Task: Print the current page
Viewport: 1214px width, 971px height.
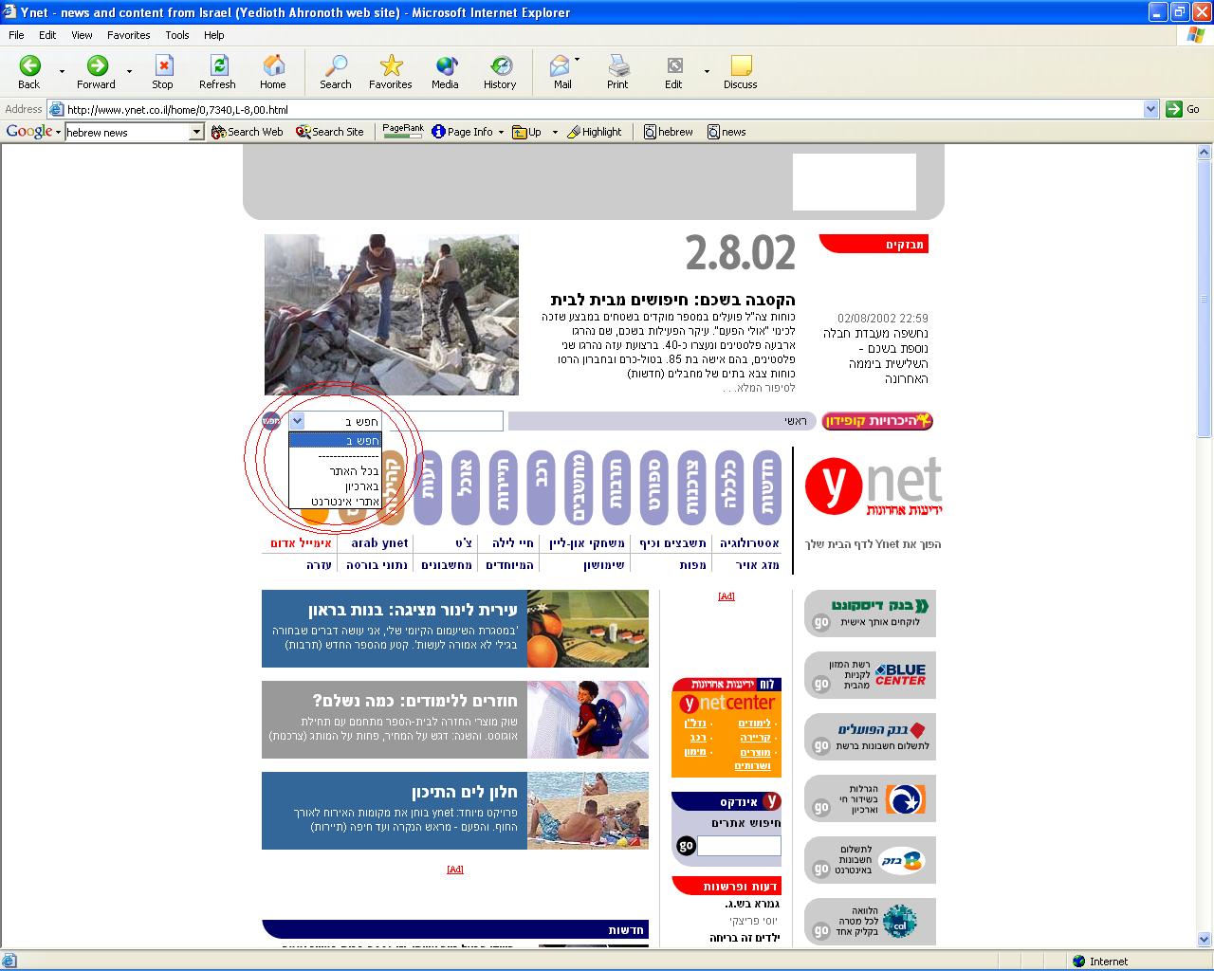Action: click(617, 72)
